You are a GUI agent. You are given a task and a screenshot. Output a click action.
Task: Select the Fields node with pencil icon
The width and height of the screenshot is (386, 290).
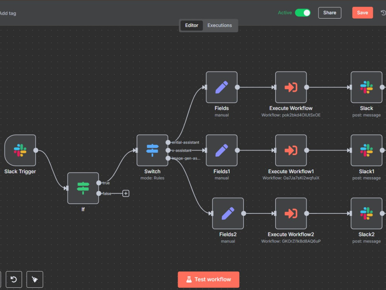coord(222,87)
